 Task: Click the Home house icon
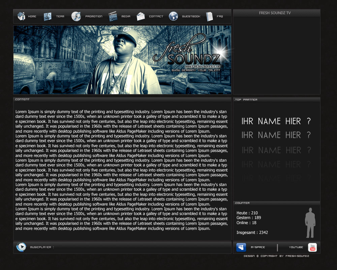coord(22,16)
